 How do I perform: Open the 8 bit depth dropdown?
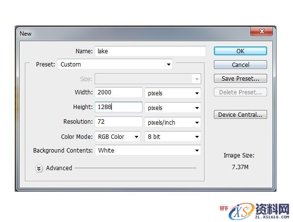(x=173, y=137)
